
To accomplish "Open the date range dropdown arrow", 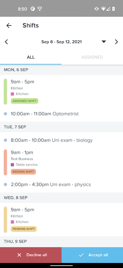I will (x=104, y=42).
